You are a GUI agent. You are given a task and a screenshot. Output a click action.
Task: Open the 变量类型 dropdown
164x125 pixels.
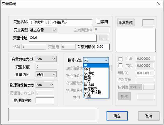(x=43, y=30)
